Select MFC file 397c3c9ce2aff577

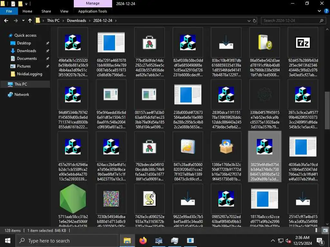click(x=303, y=105)
